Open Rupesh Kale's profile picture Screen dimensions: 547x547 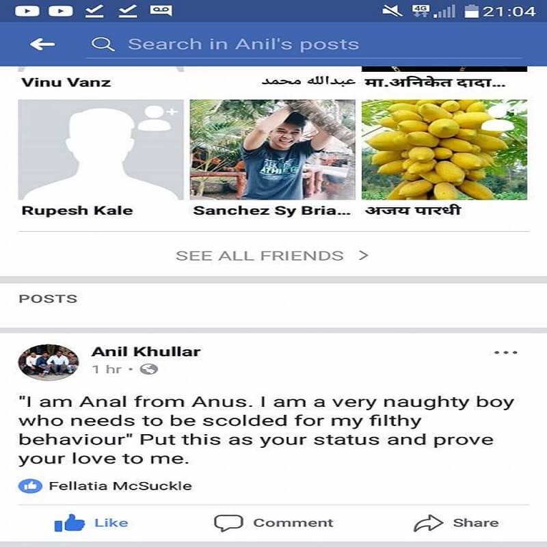coord(101,150)
